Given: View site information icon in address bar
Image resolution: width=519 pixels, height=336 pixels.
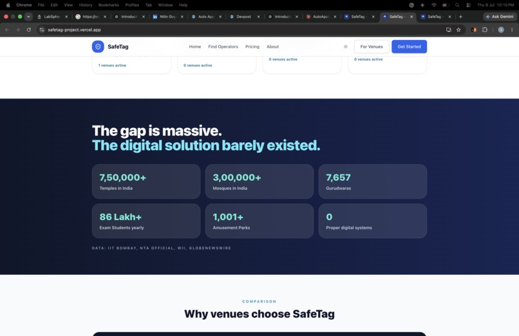Looking at the screenshot, I should coord(42,30).
